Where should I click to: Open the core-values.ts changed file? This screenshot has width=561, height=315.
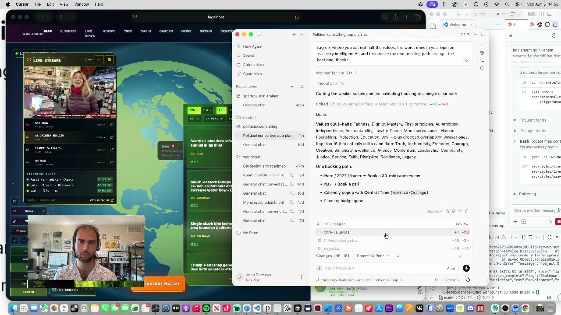393,232
